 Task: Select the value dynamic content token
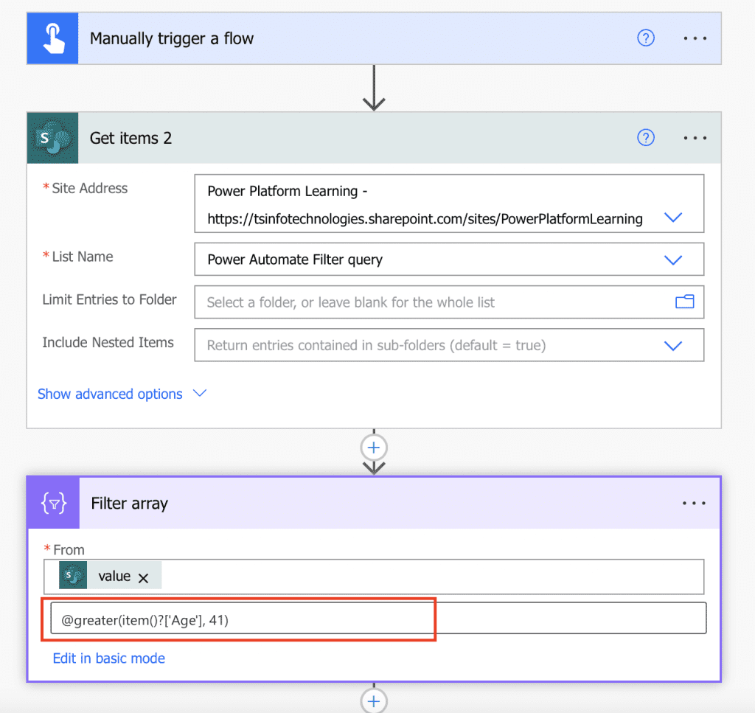[111, 576]
